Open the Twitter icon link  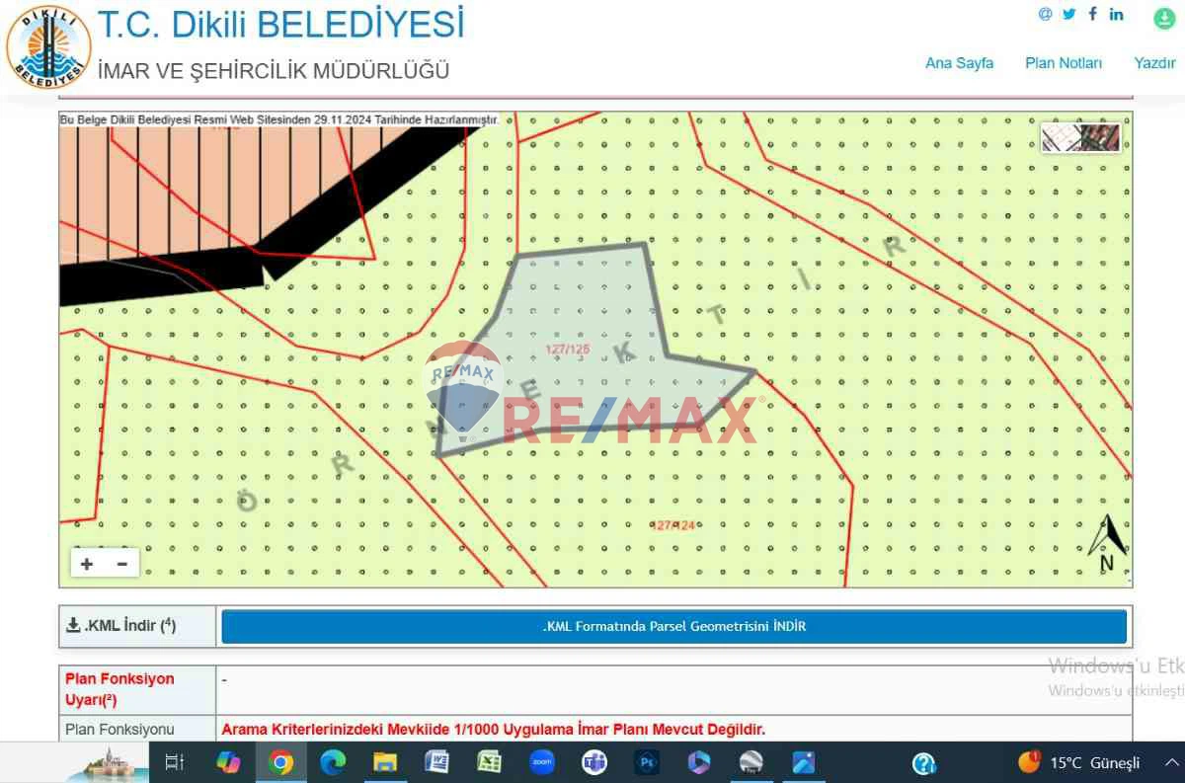tap(1069, 14)
